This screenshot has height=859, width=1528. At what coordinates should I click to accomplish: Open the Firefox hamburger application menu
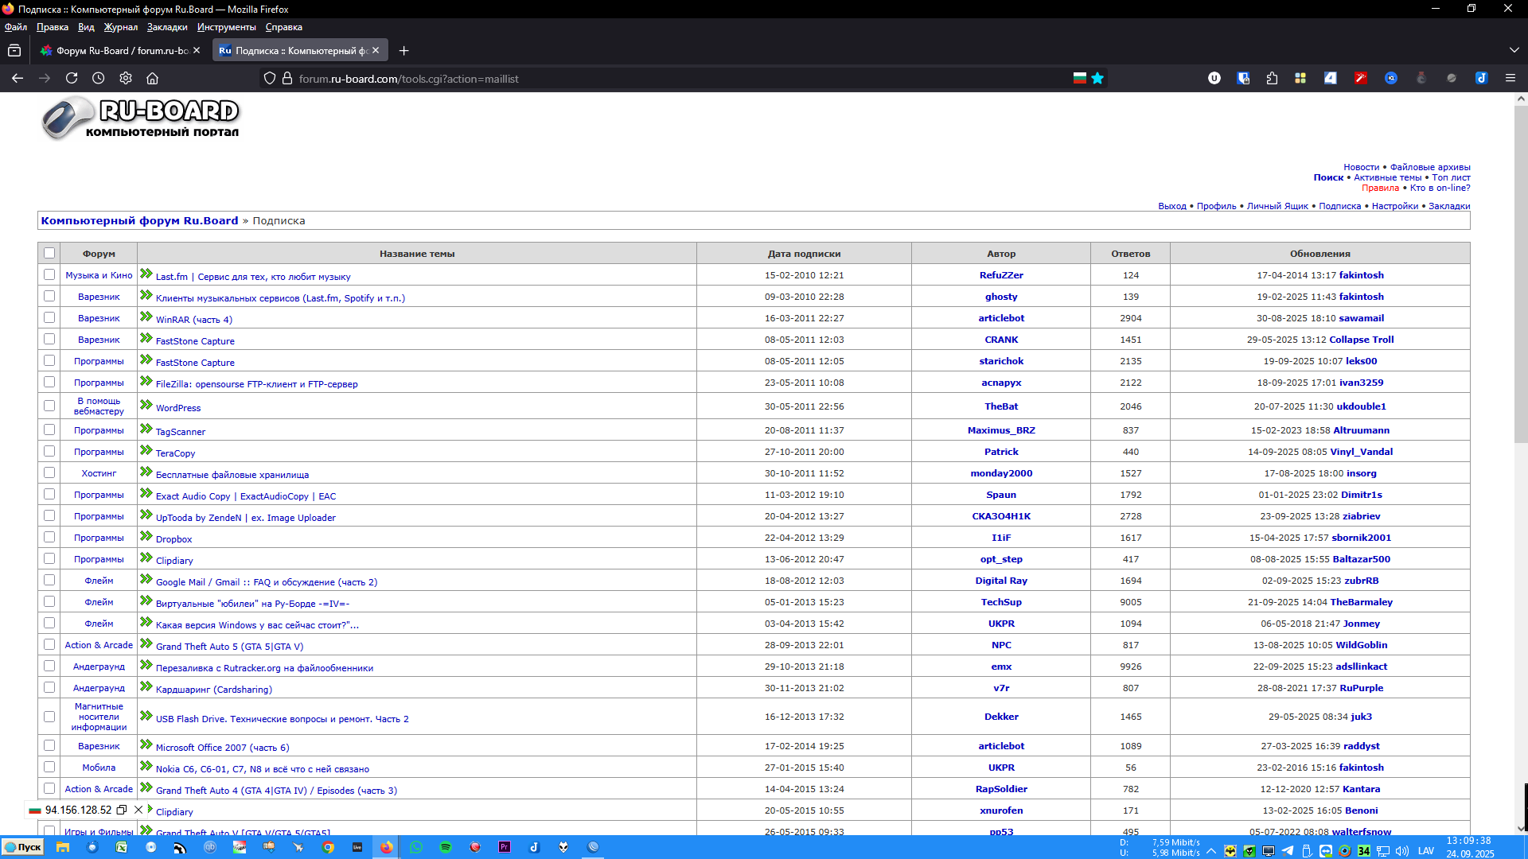(x=1510, y=78)
